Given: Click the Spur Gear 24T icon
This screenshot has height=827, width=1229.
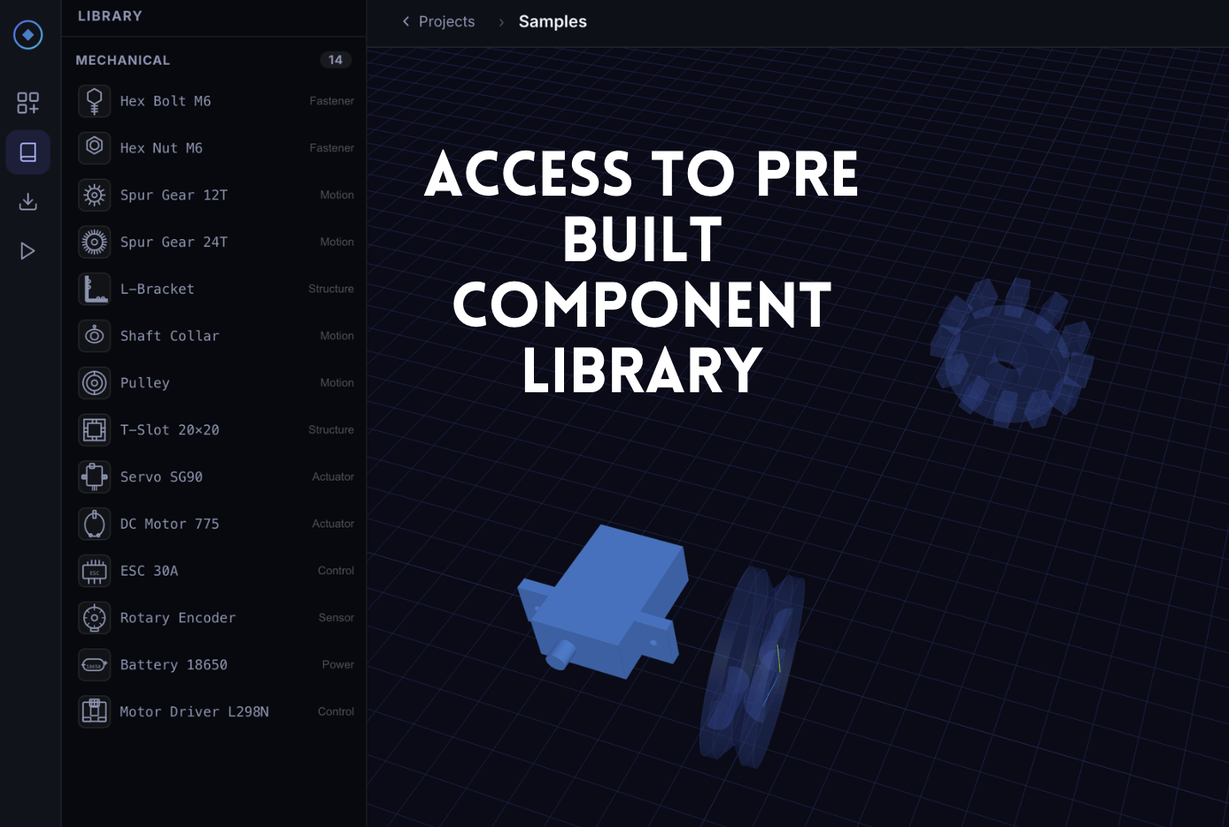Looking at the screenshot, I should 95,242.
